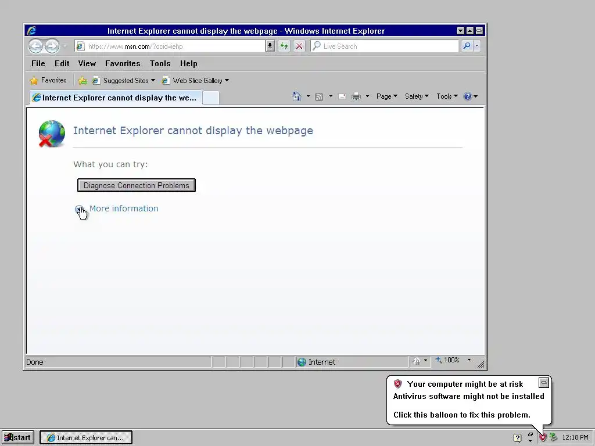
Task: Open the View menu
Action: click(87, 63)
